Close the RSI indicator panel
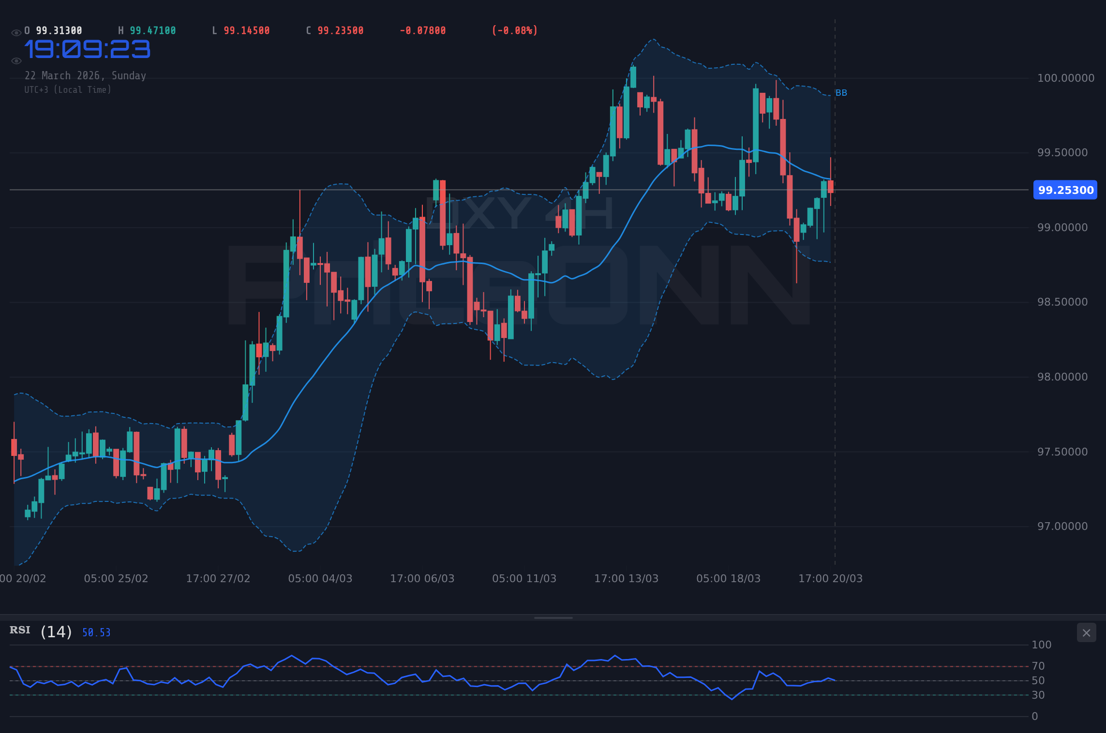This screenshot has width=1106, height=733. pyautogui.click(x=1087, y=632)
